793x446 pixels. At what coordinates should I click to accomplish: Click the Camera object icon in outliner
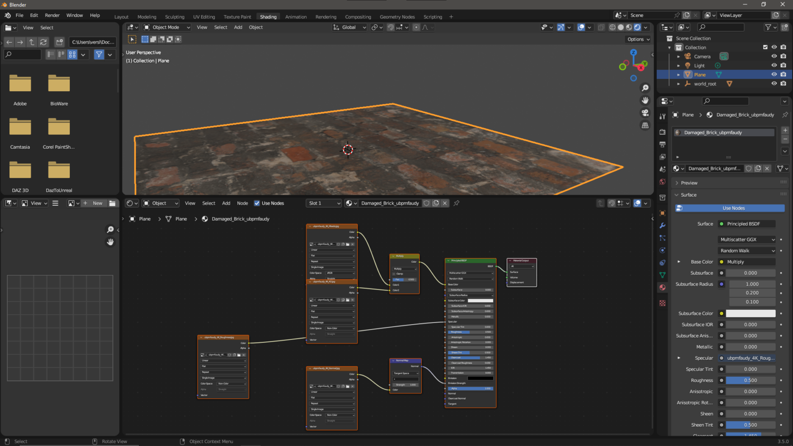tap(687, 56)
